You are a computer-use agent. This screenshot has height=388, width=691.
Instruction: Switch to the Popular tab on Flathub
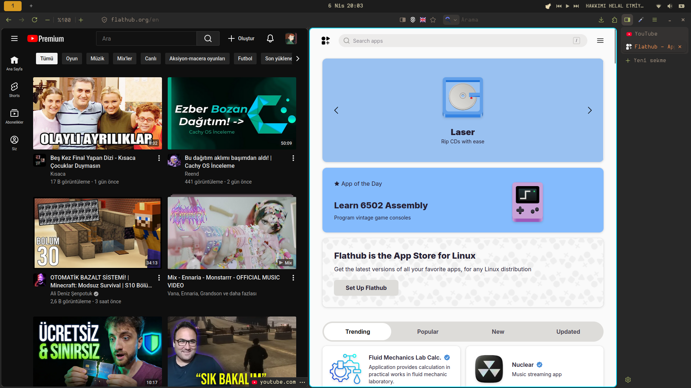[x=428, y=332]
